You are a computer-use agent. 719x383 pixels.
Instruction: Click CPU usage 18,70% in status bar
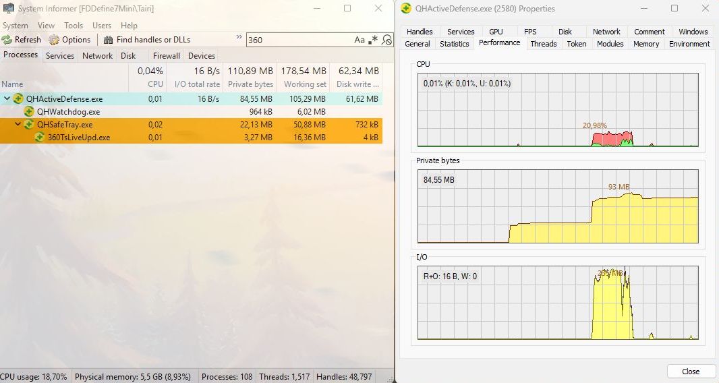click(x=34, y=376)
